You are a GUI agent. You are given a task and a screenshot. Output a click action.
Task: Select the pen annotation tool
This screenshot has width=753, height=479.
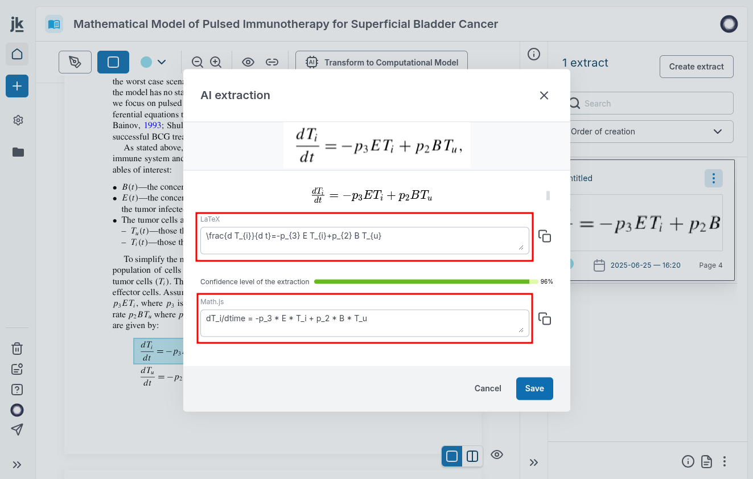(75, 62)
